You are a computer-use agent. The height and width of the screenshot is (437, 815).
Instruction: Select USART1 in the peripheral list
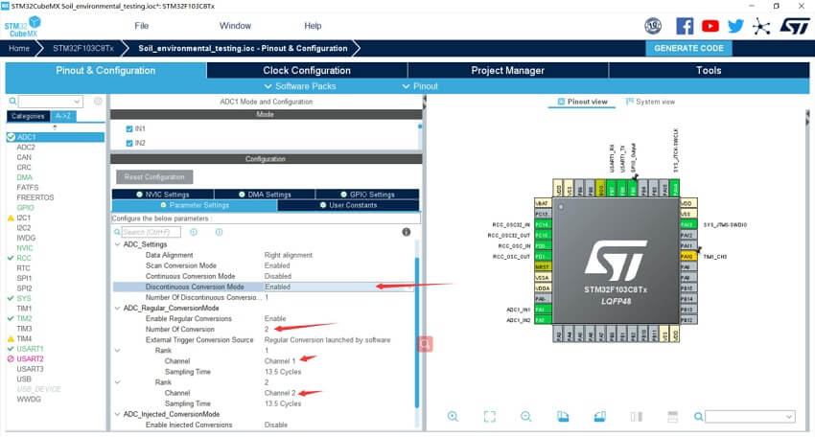30,349
